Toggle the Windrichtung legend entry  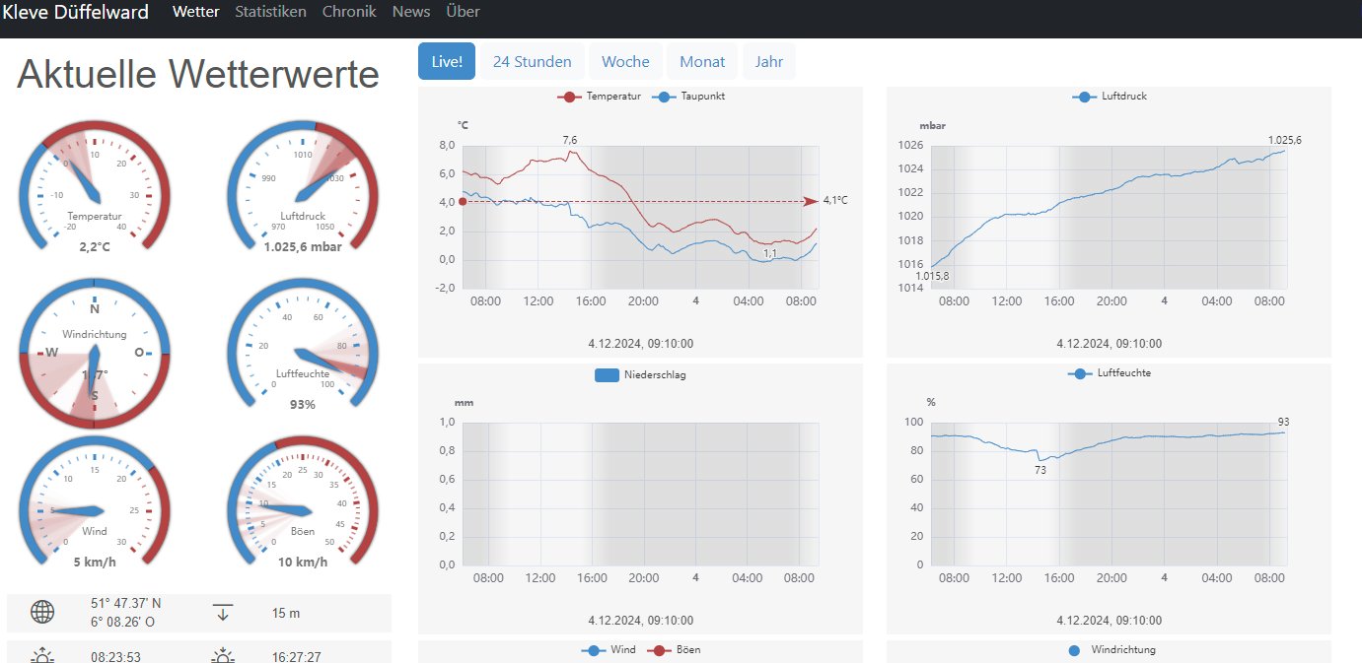coord(1112,650)
